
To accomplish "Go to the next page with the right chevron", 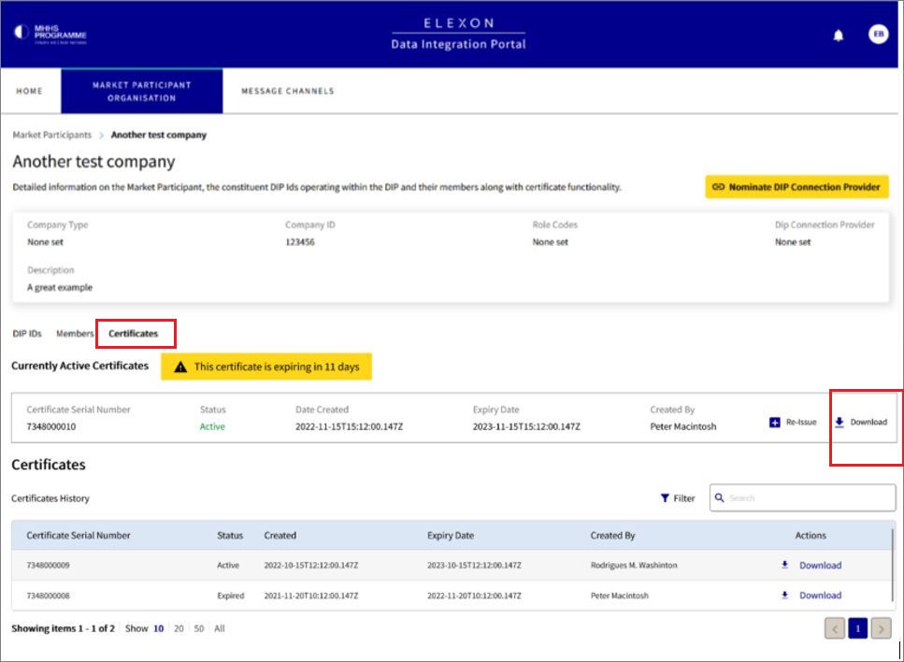I will click(882, 628).
